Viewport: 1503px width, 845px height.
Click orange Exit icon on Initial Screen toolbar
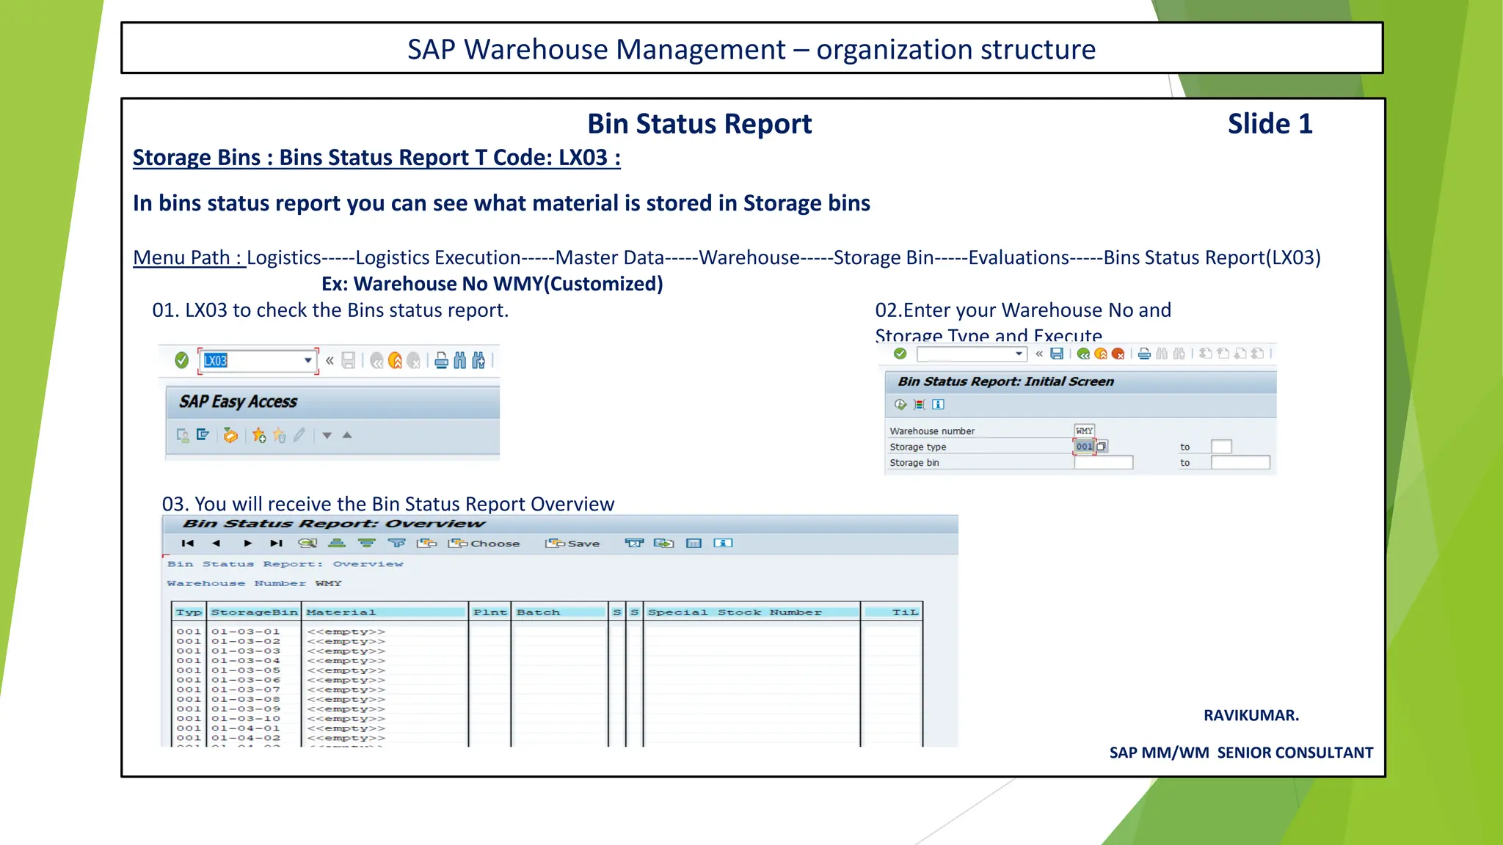1101,354
